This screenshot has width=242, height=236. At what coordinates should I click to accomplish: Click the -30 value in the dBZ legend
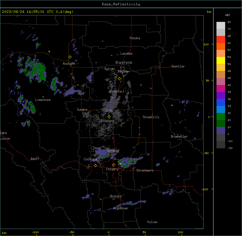tap(230, 148)
